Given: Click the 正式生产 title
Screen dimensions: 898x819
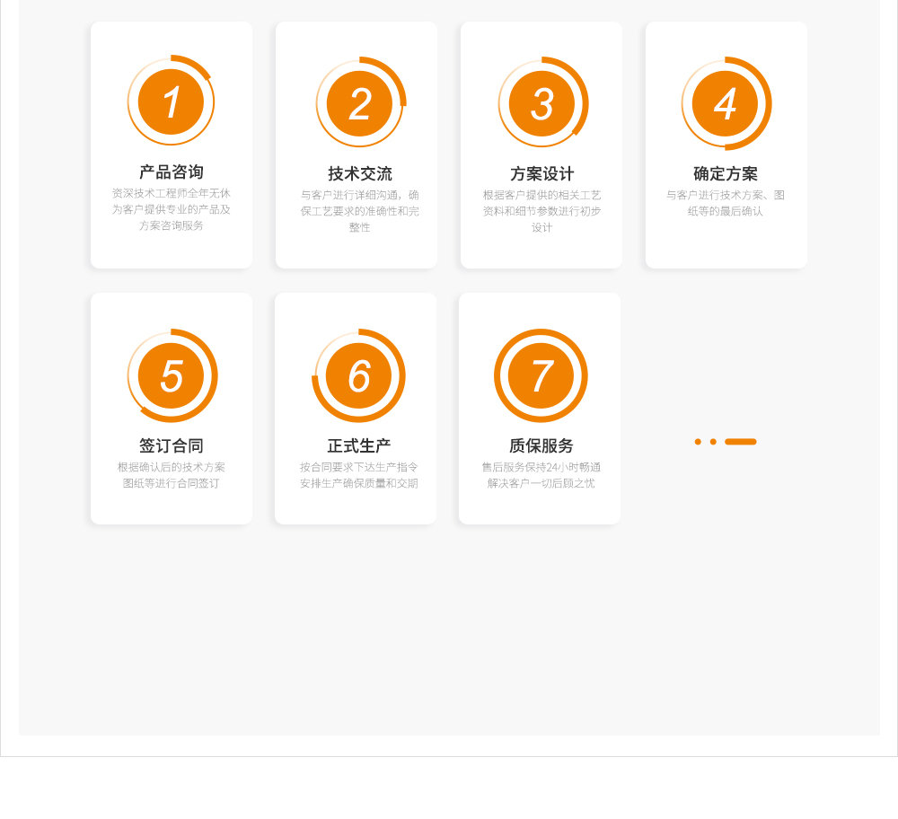Looking at the screenshot, I should (x=358, y=446).
